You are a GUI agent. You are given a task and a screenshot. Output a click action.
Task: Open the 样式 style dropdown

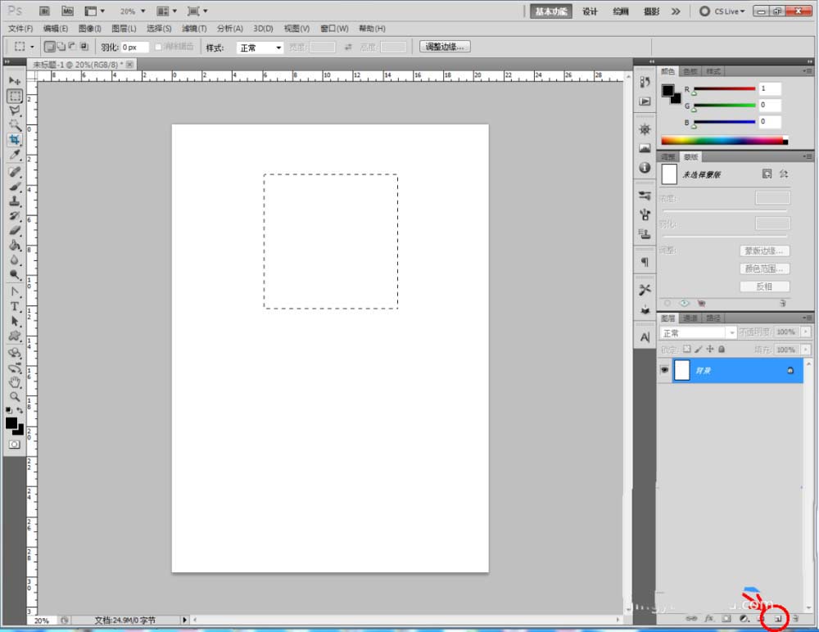pos(260,48)
